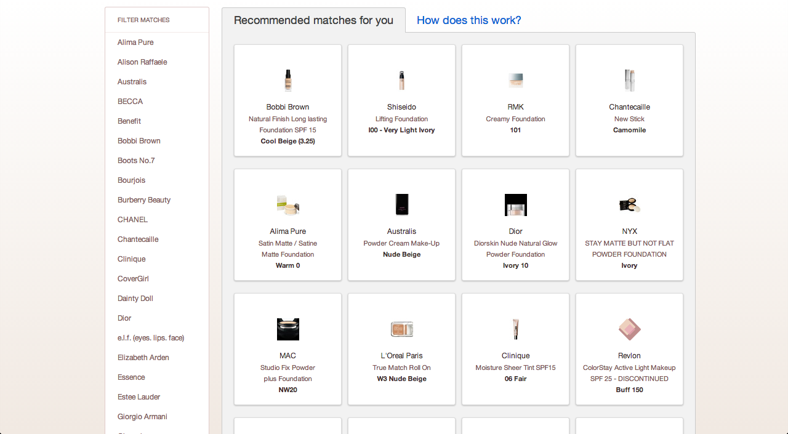Screen dimensions: 788x434
Task: Select the Buff 150 shade label
Action: pyautogui.click(x=629, y=390)
